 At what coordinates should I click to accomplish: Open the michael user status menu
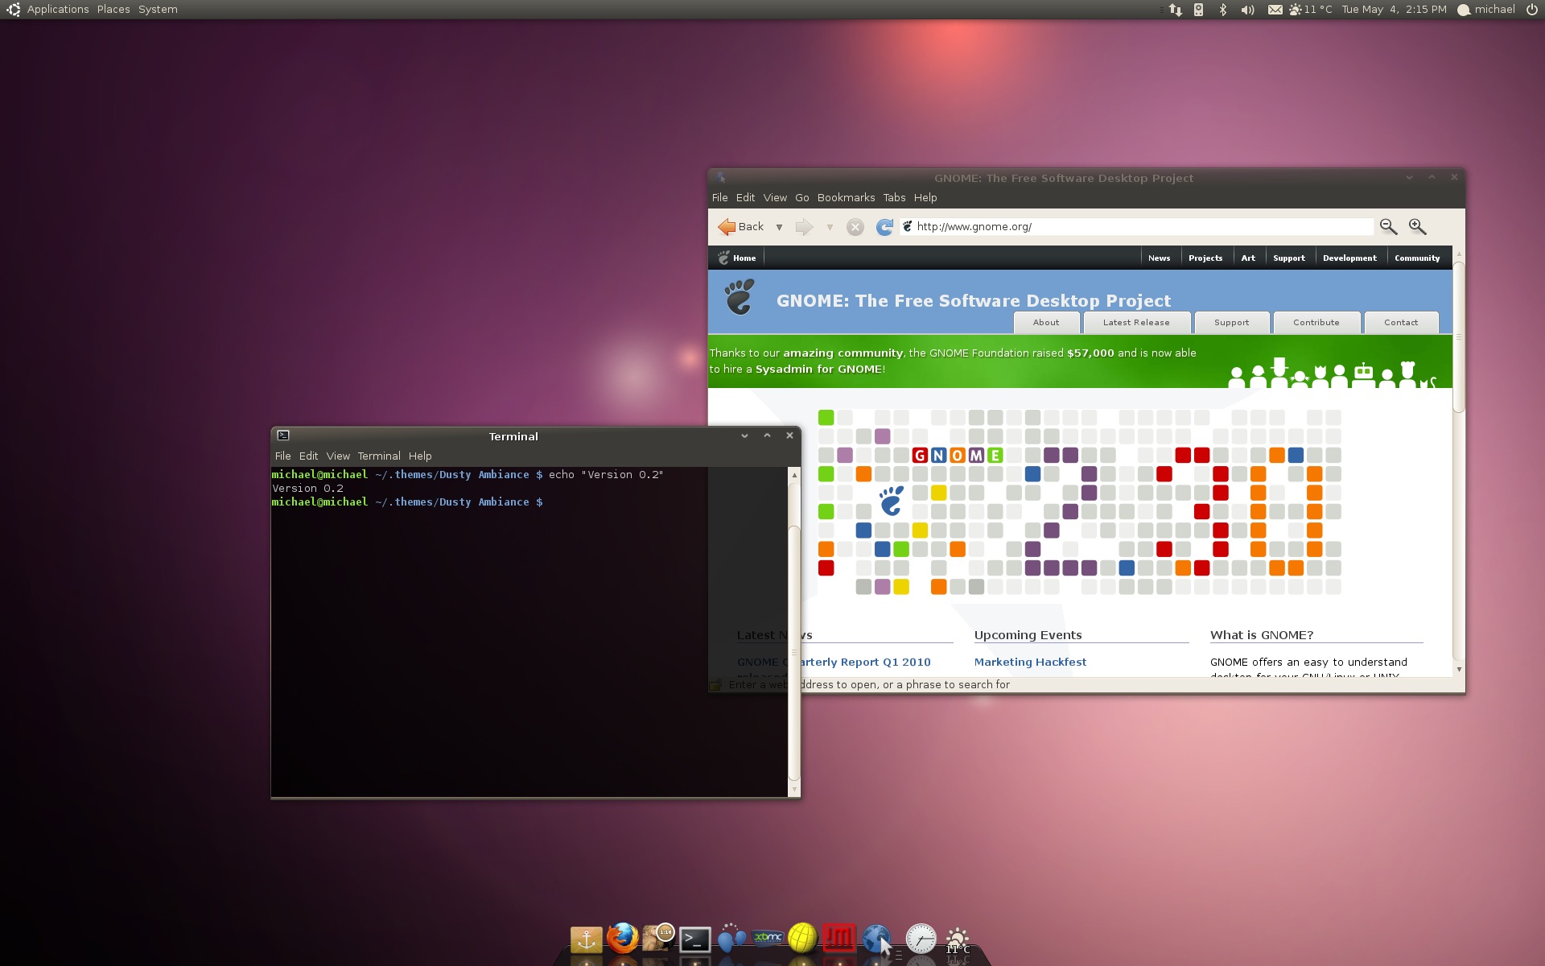click(x=1486, y=10)
